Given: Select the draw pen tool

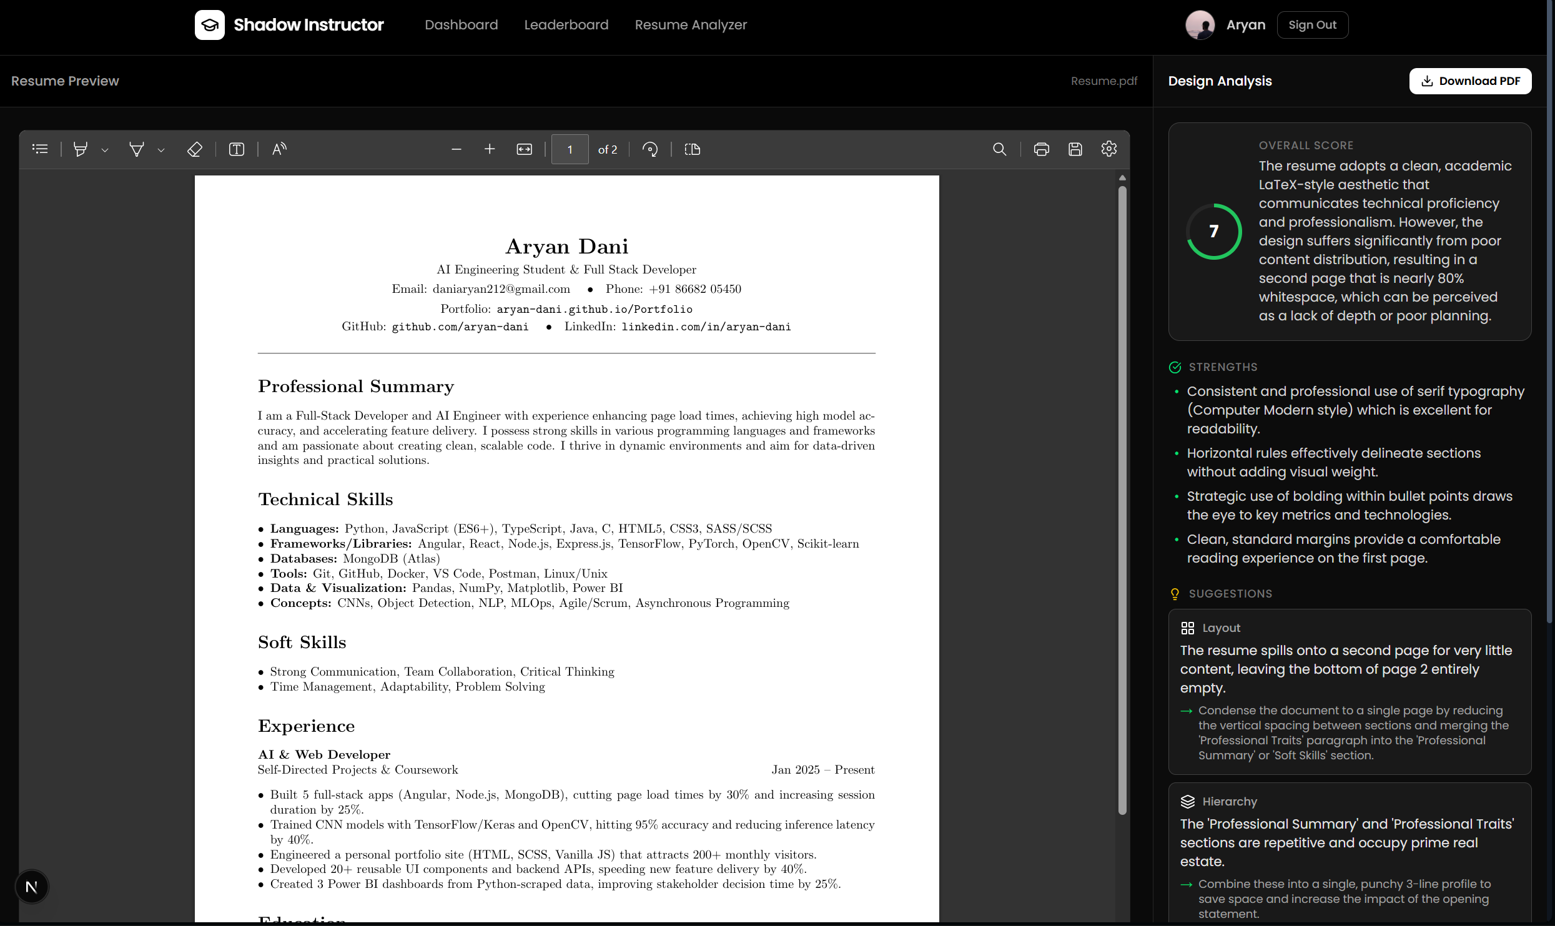Looking at the screenshot, I should pos(136,149).
